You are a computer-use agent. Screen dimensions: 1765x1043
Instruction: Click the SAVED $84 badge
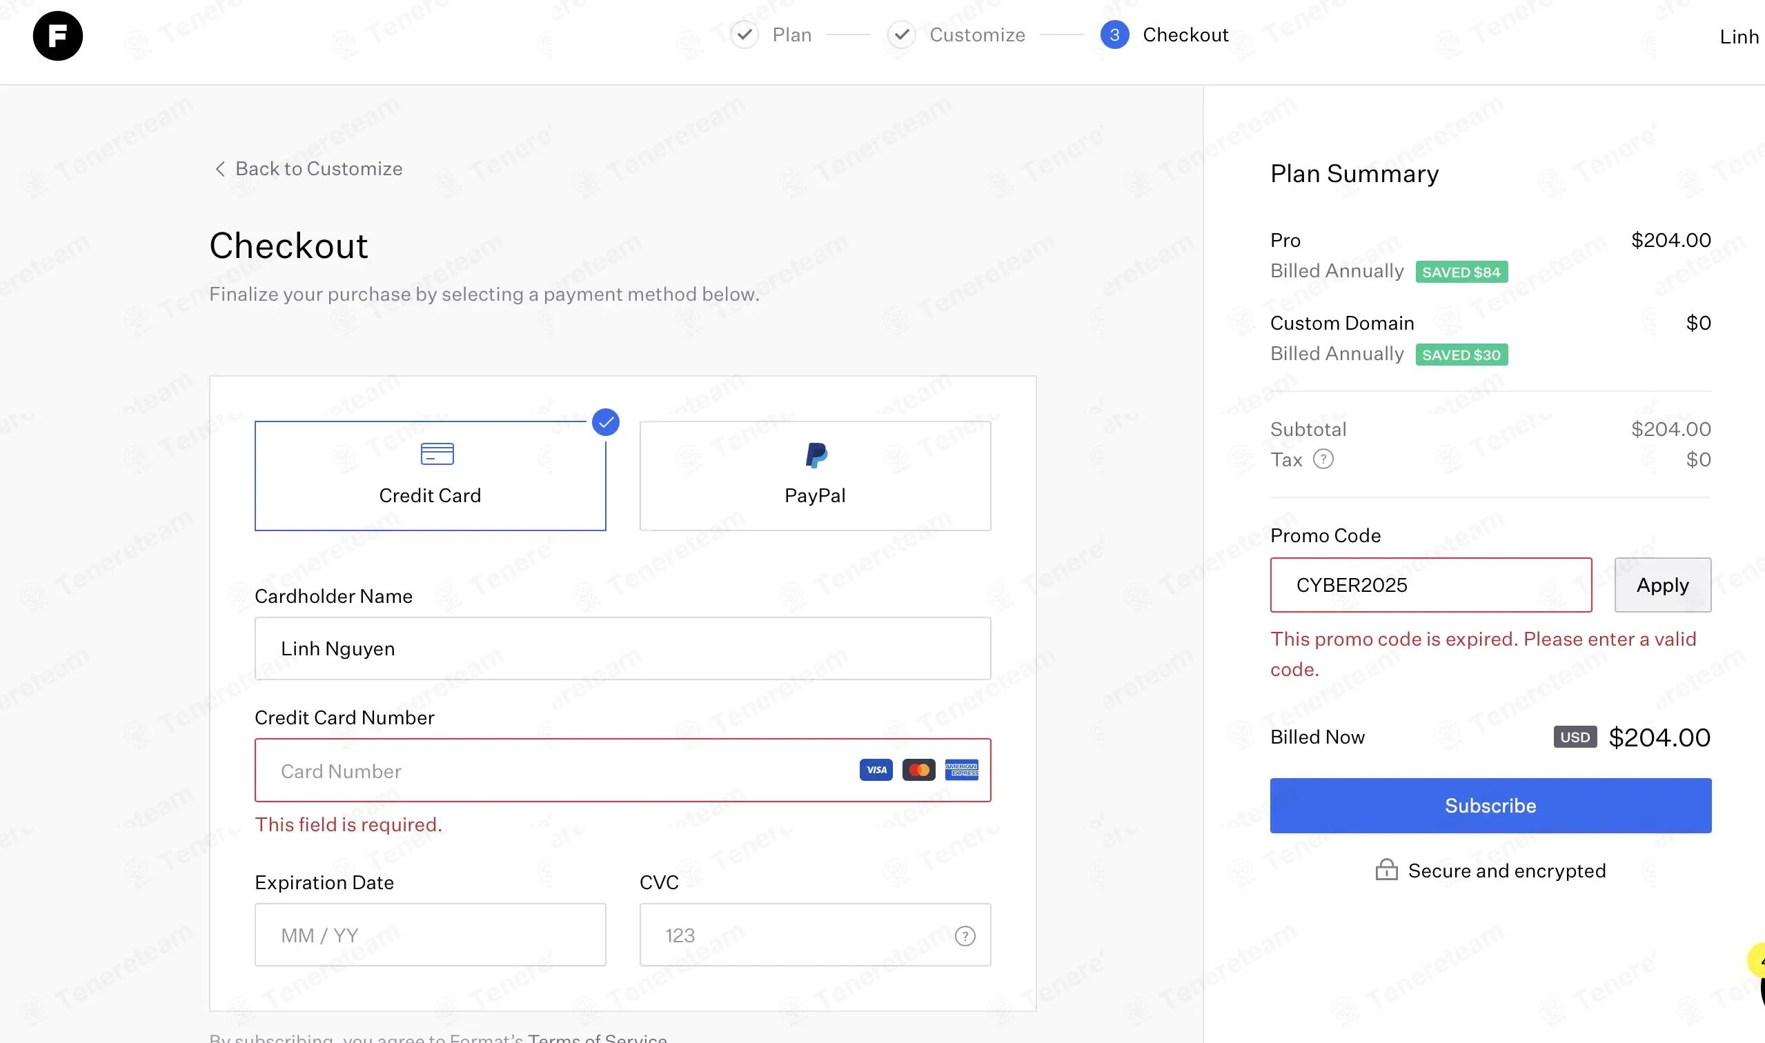coord(1461,272)
